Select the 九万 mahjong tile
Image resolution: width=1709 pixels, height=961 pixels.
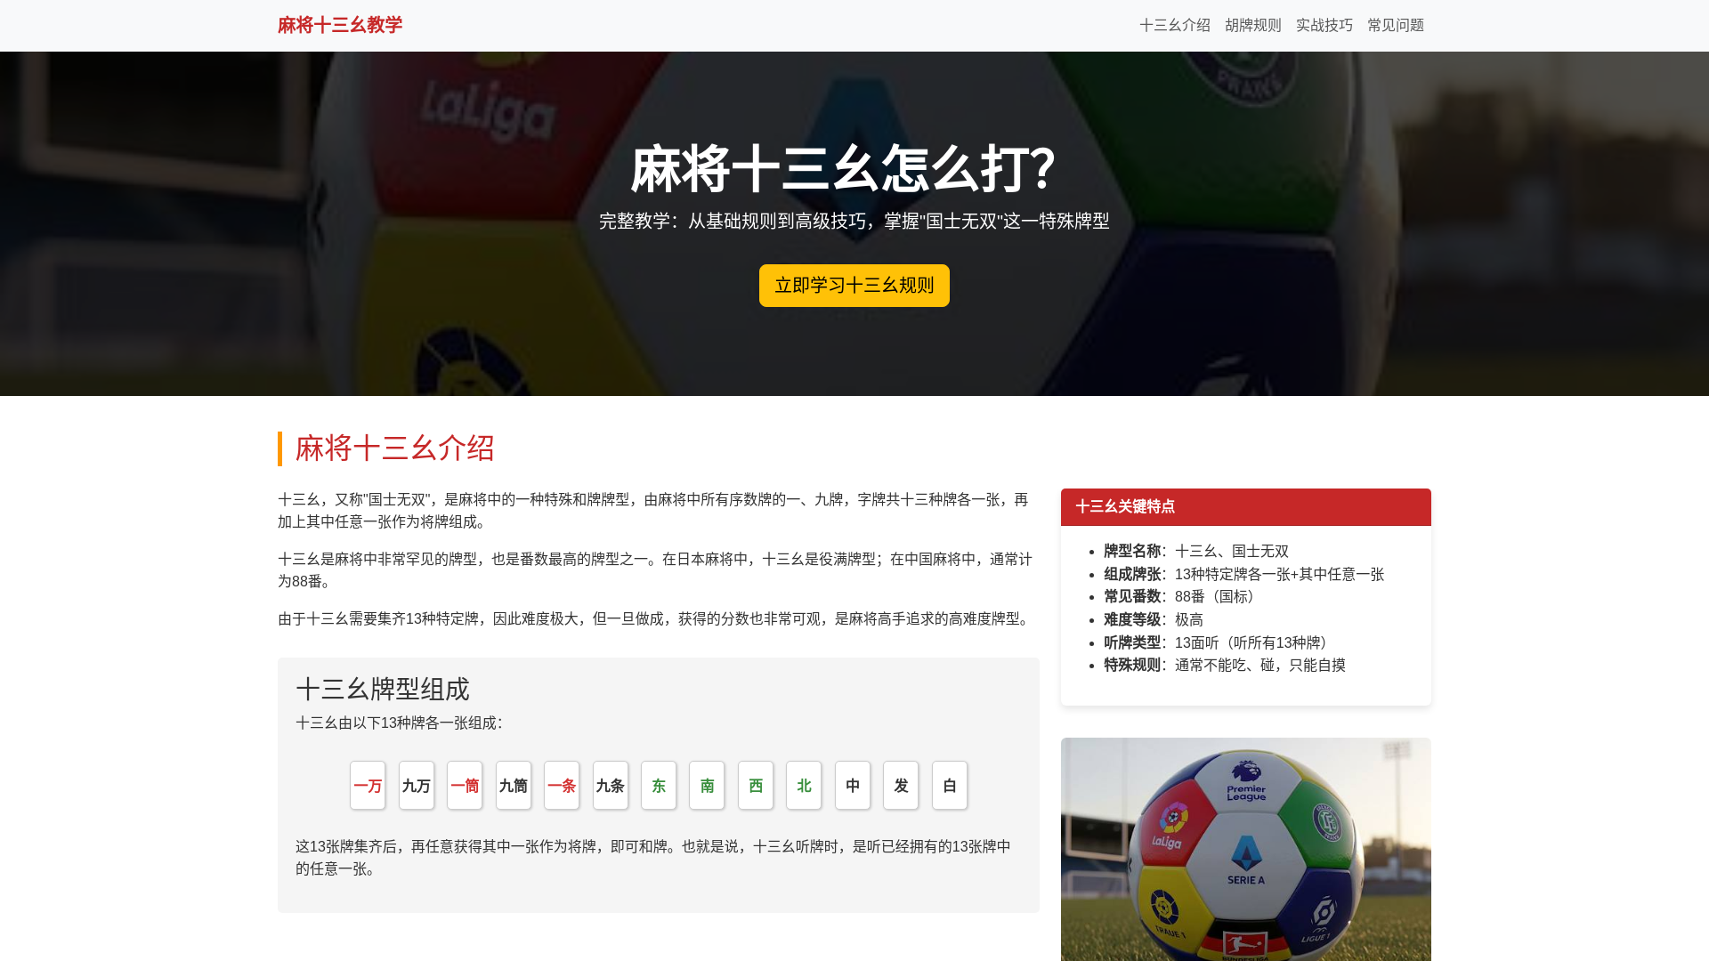(x=417, y=786)
